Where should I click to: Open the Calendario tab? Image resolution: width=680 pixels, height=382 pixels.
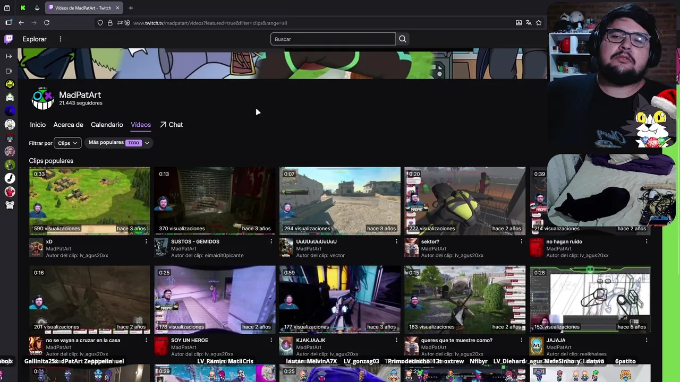point(107,125)
